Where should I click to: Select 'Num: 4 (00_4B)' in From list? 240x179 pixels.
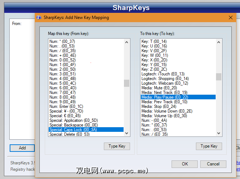coord(86,79)
